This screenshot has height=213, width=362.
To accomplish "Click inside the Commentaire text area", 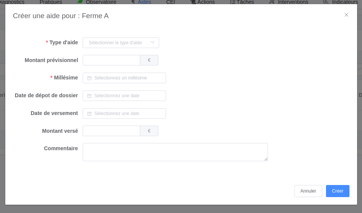I will click(x=175, y=152).
